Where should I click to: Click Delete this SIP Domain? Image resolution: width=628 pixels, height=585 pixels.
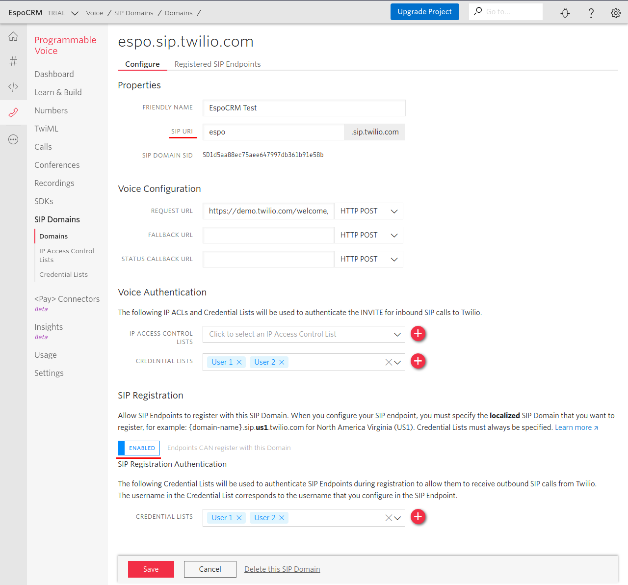coord(282,569)
